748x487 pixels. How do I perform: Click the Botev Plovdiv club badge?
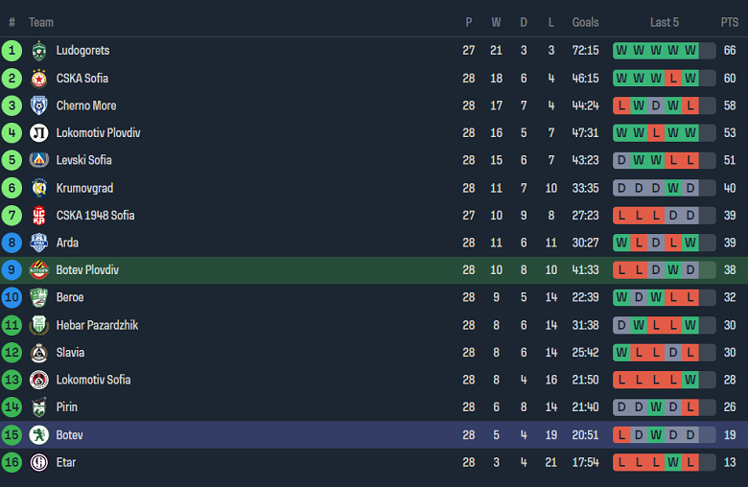pyautogui.click(x=39, y=270)
